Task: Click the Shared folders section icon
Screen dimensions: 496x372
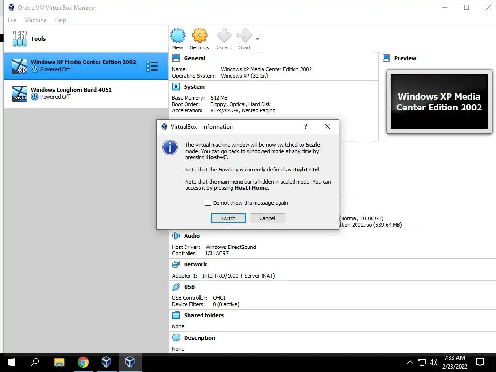Action: [176, 315]
